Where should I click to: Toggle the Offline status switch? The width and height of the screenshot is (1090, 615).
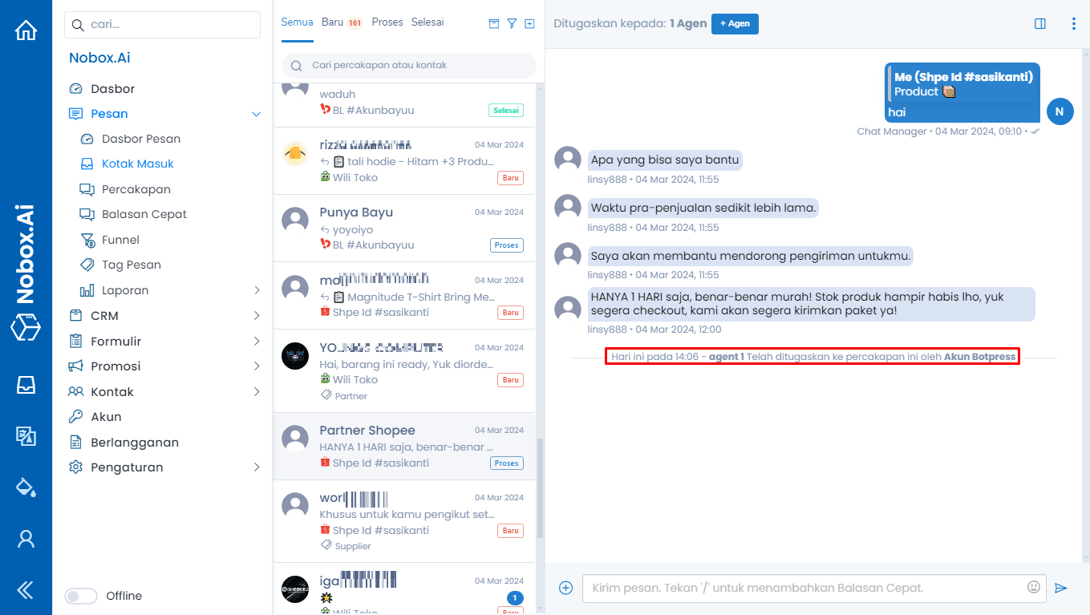(x=81, y=596)
